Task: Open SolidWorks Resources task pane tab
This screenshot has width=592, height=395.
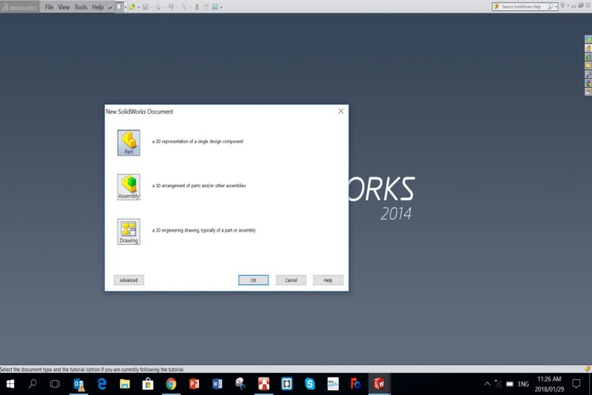Action: (x=588, y=48)
